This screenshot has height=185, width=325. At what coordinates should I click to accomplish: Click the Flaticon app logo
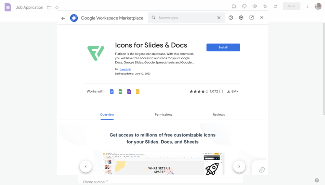(x=96, y=53)
